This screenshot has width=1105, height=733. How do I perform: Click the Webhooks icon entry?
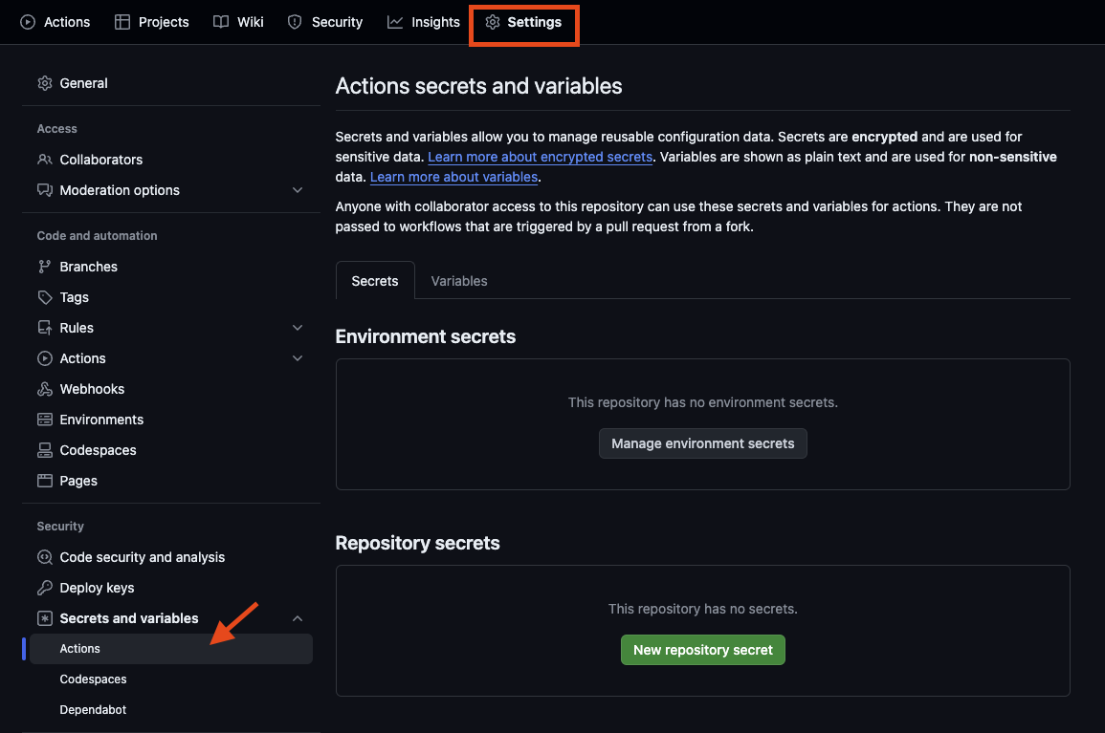pyautogui.click(x=45, y=388)
